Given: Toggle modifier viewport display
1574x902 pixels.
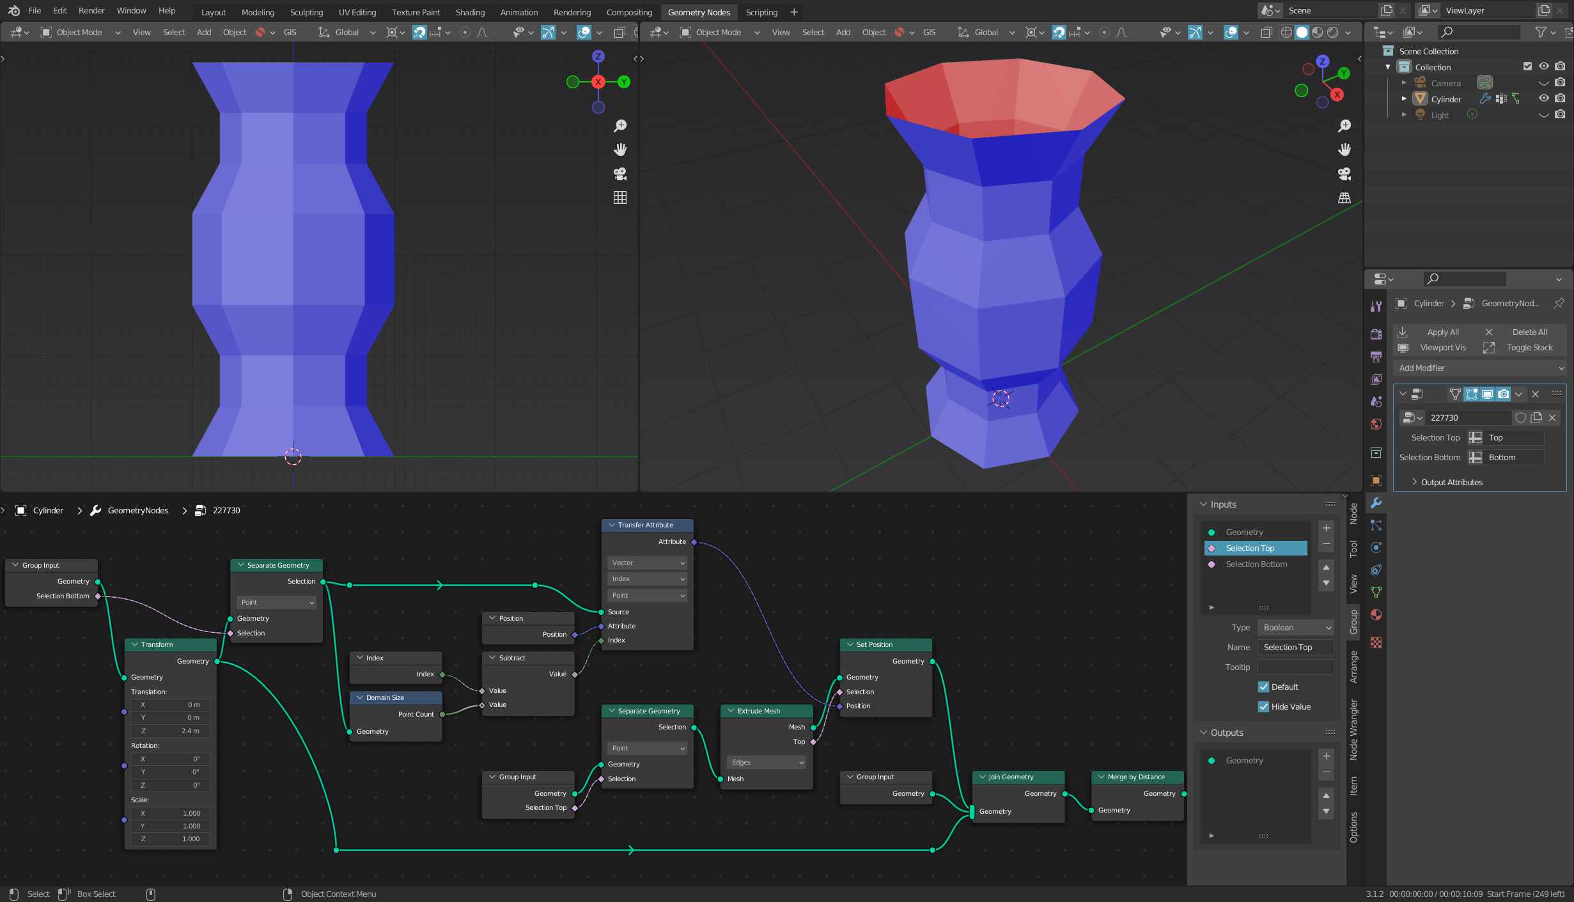Looking at the screenshot, I should point(1487,394).
